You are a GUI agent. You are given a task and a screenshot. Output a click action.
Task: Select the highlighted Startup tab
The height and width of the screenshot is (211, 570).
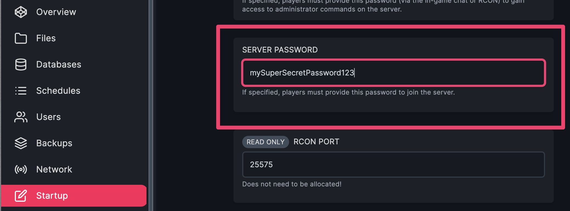click(x=74, y=196)
